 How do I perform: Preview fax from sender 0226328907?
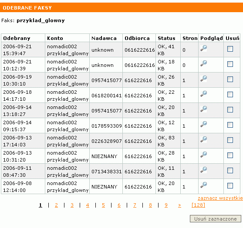(203, 139)
